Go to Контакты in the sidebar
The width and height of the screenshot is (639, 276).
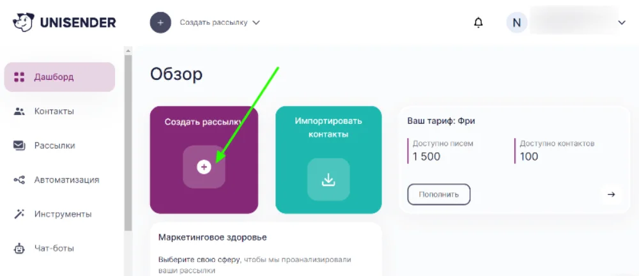pos(54,111)
